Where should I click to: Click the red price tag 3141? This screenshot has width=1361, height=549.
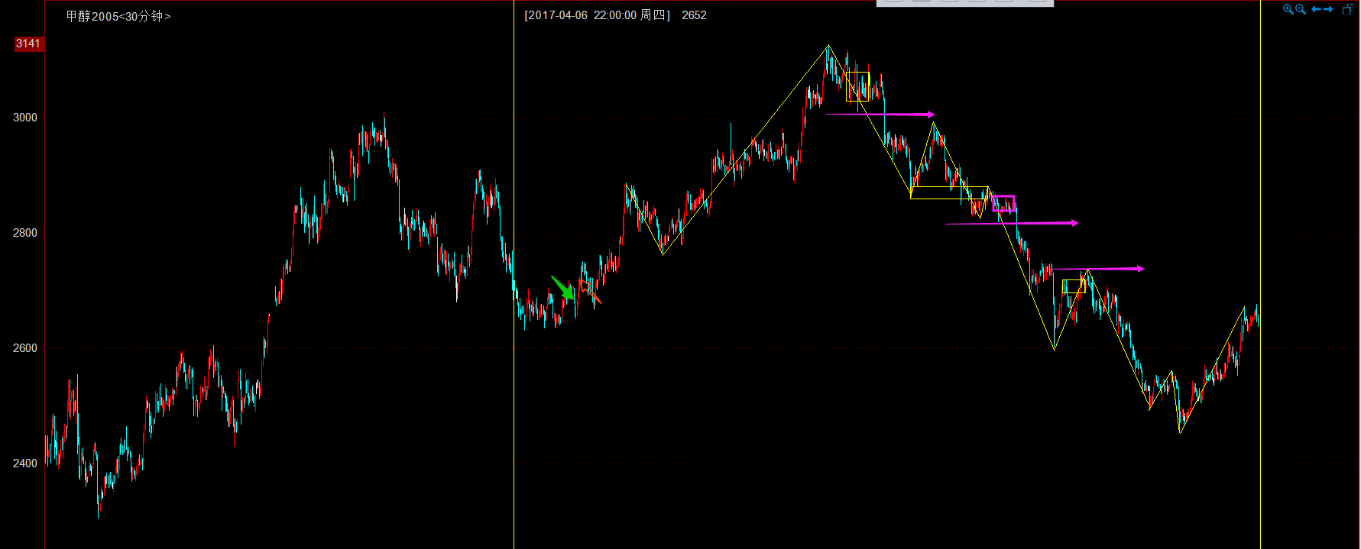28,44
